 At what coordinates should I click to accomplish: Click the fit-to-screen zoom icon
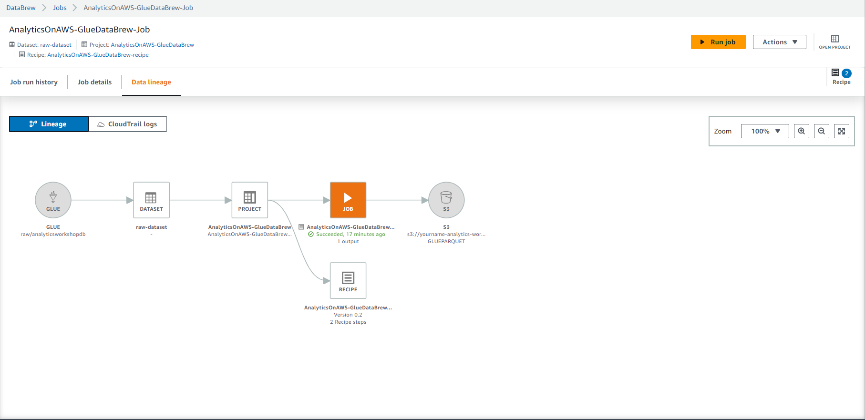tap(842, 131)
